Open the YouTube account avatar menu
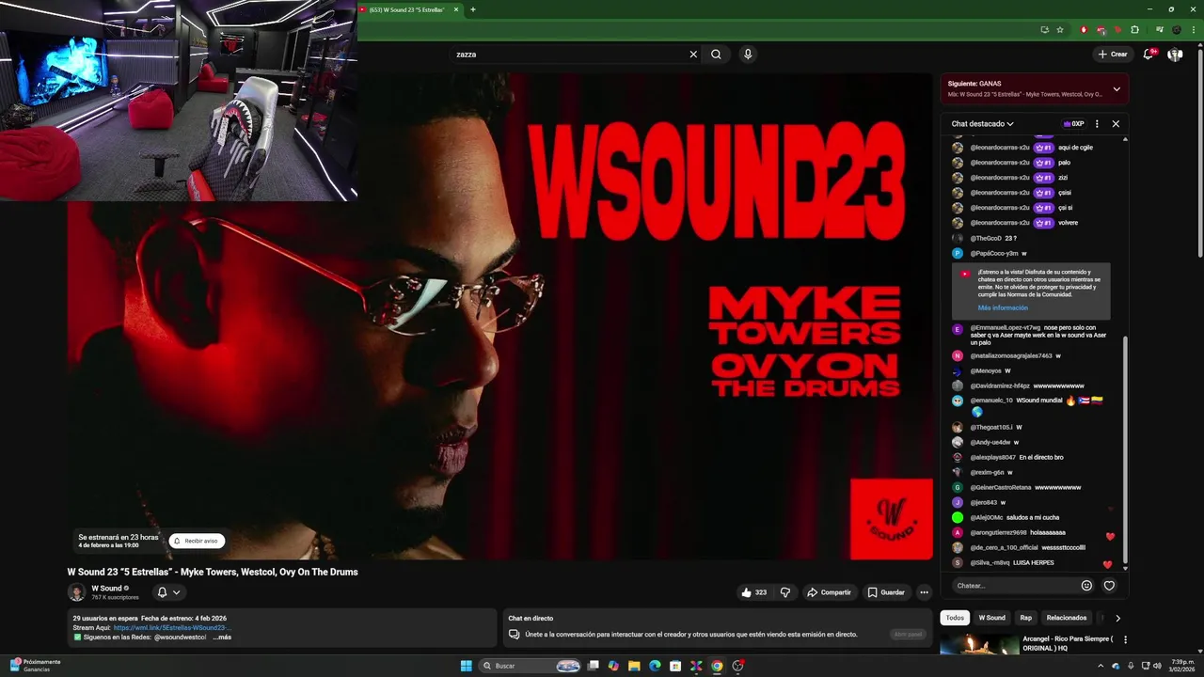The height and width of the screenshot is (677, 1204). 1175,55
